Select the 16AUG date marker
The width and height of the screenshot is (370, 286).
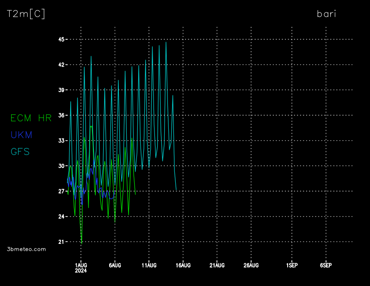(183, 265)
